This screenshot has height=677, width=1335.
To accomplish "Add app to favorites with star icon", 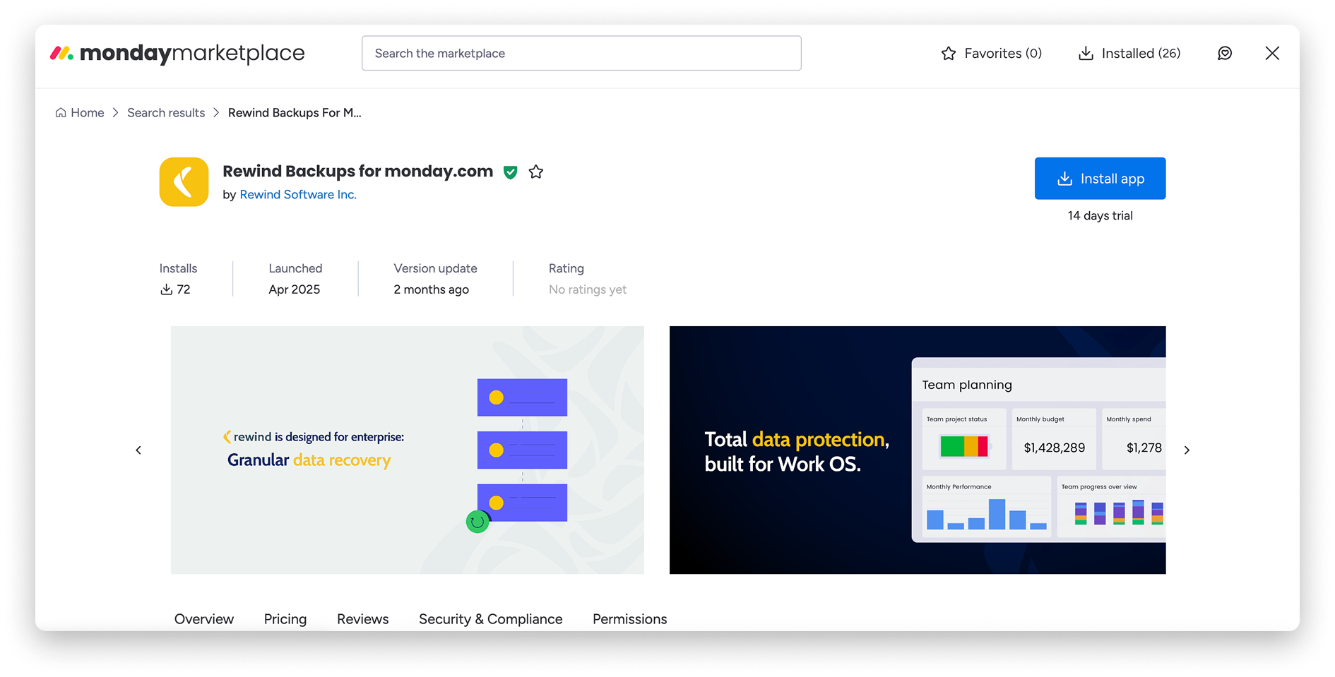I will 536,172.
